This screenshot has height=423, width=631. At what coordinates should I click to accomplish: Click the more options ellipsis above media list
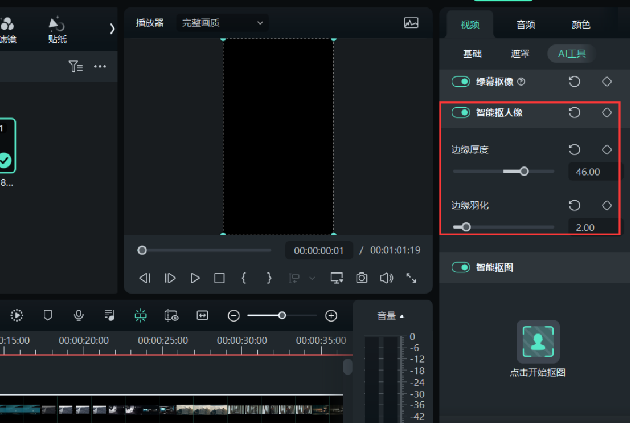(100, 66)
